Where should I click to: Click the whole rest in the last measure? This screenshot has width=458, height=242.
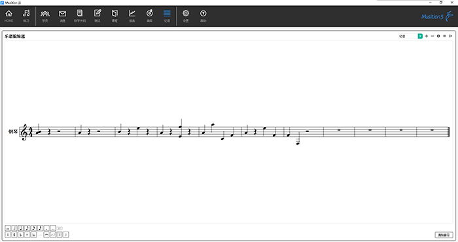click(x=432, y=130)
